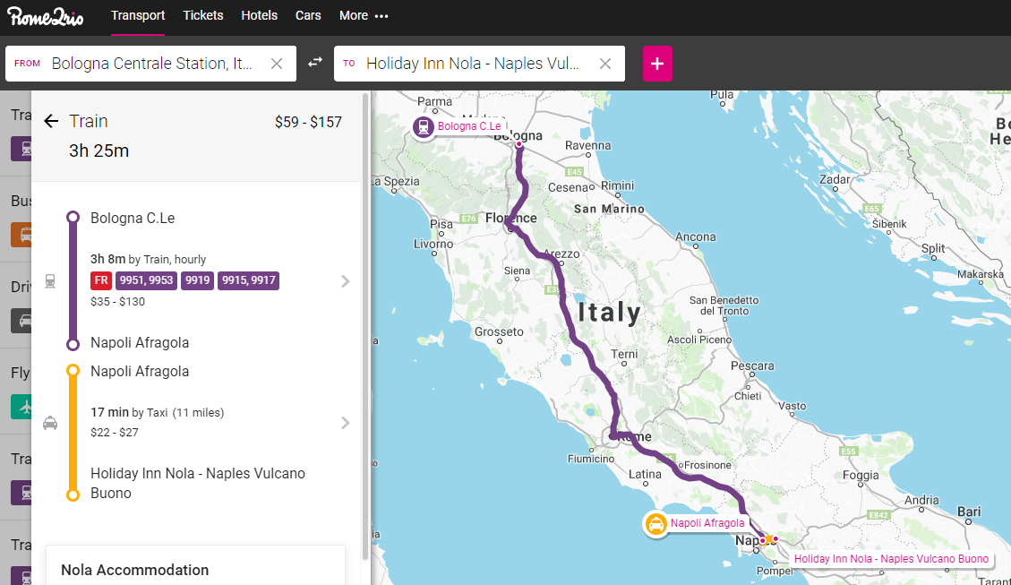
Task: Click the Rome2rio logo
Action: pos(45,16)
